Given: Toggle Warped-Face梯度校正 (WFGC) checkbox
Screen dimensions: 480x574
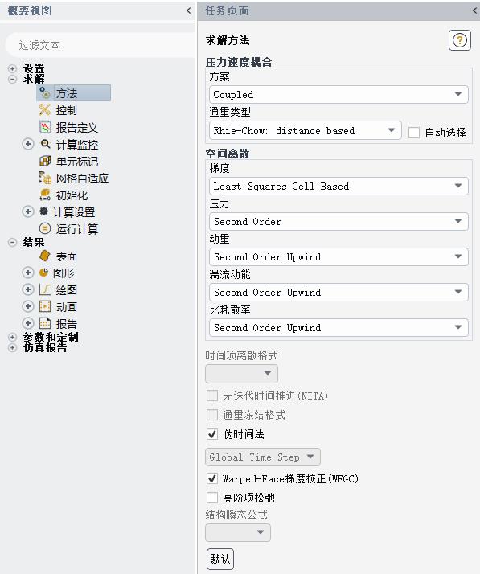Looking at the screenshot, I should (212, 478).
